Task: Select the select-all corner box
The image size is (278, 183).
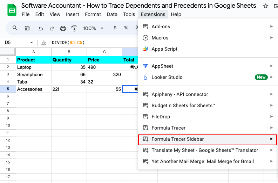Action: tap(8, 52)
